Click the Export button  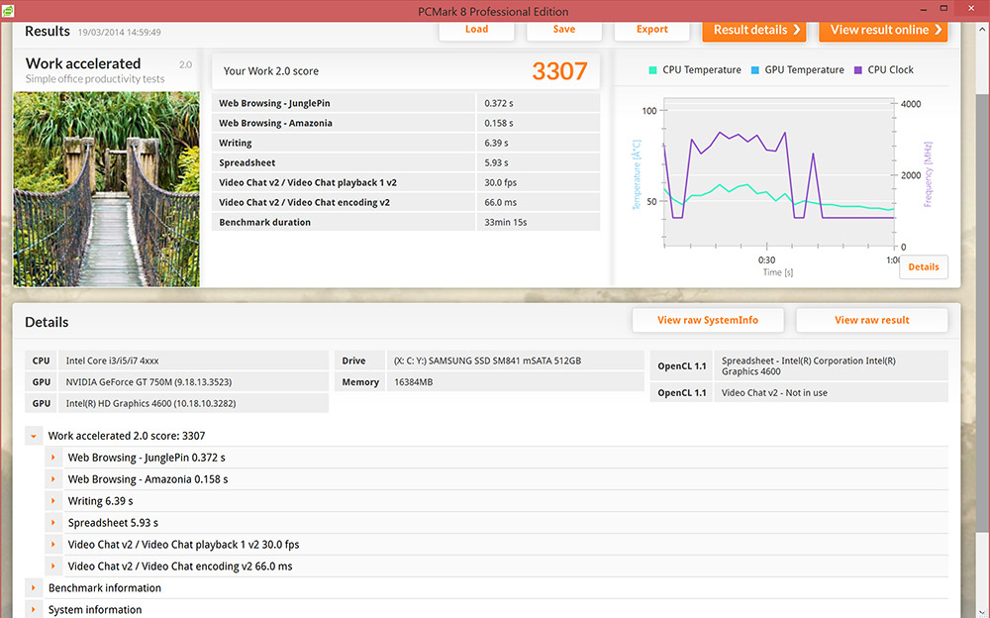point(651,30)
